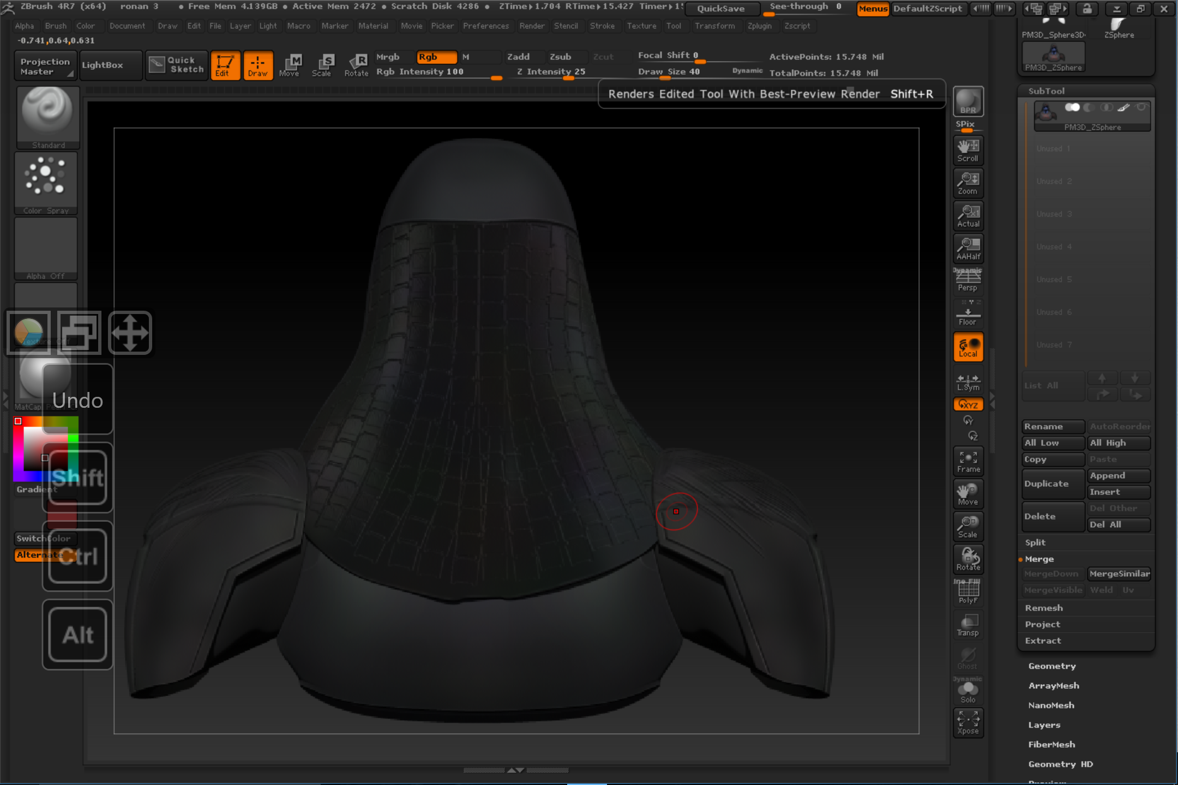Toggle the Menus button
The image size is (1178, 785).
coord(873,9)
